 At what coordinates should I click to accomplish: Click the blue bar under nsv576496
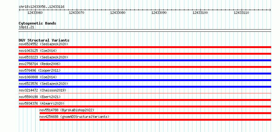pos(145,74)
